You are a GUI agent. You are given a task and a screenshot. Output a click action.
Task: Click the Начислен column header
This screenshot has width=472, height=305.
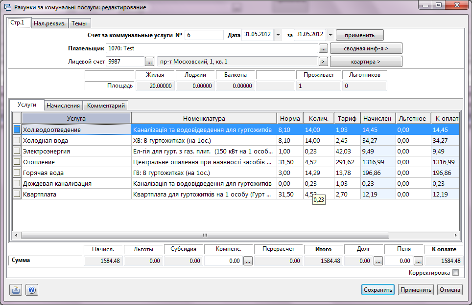click(378, 118)
